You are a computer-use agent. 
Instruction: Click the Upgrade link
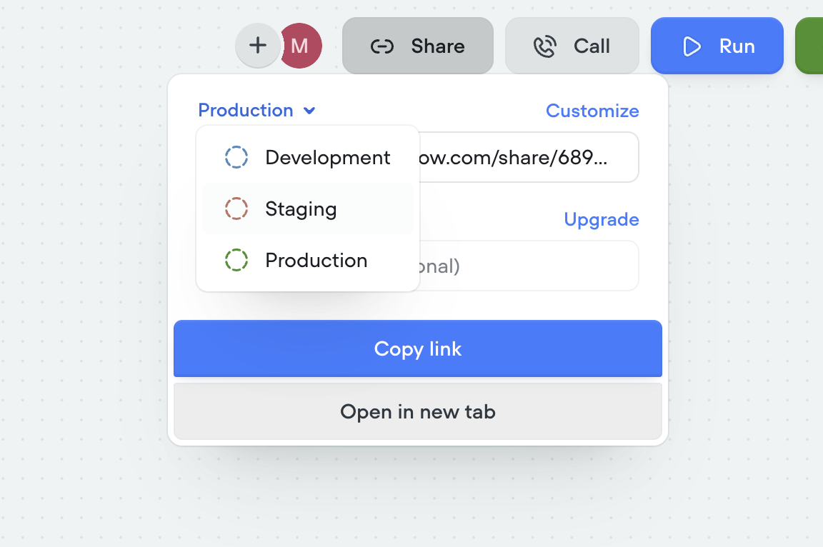coord(602,219)
